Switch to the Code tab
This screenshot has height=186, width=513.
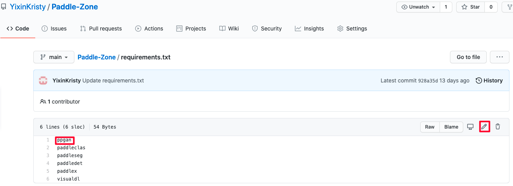coord(18,29)
